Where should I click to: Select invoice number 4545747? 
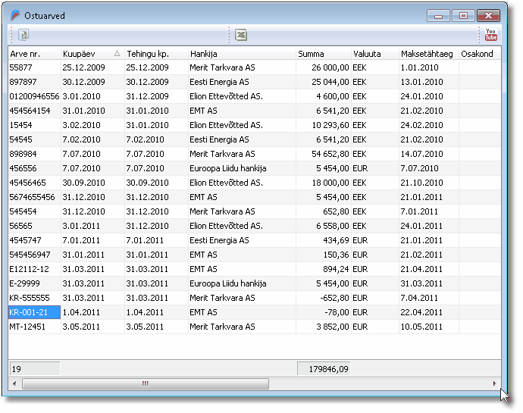click(34, 240)
